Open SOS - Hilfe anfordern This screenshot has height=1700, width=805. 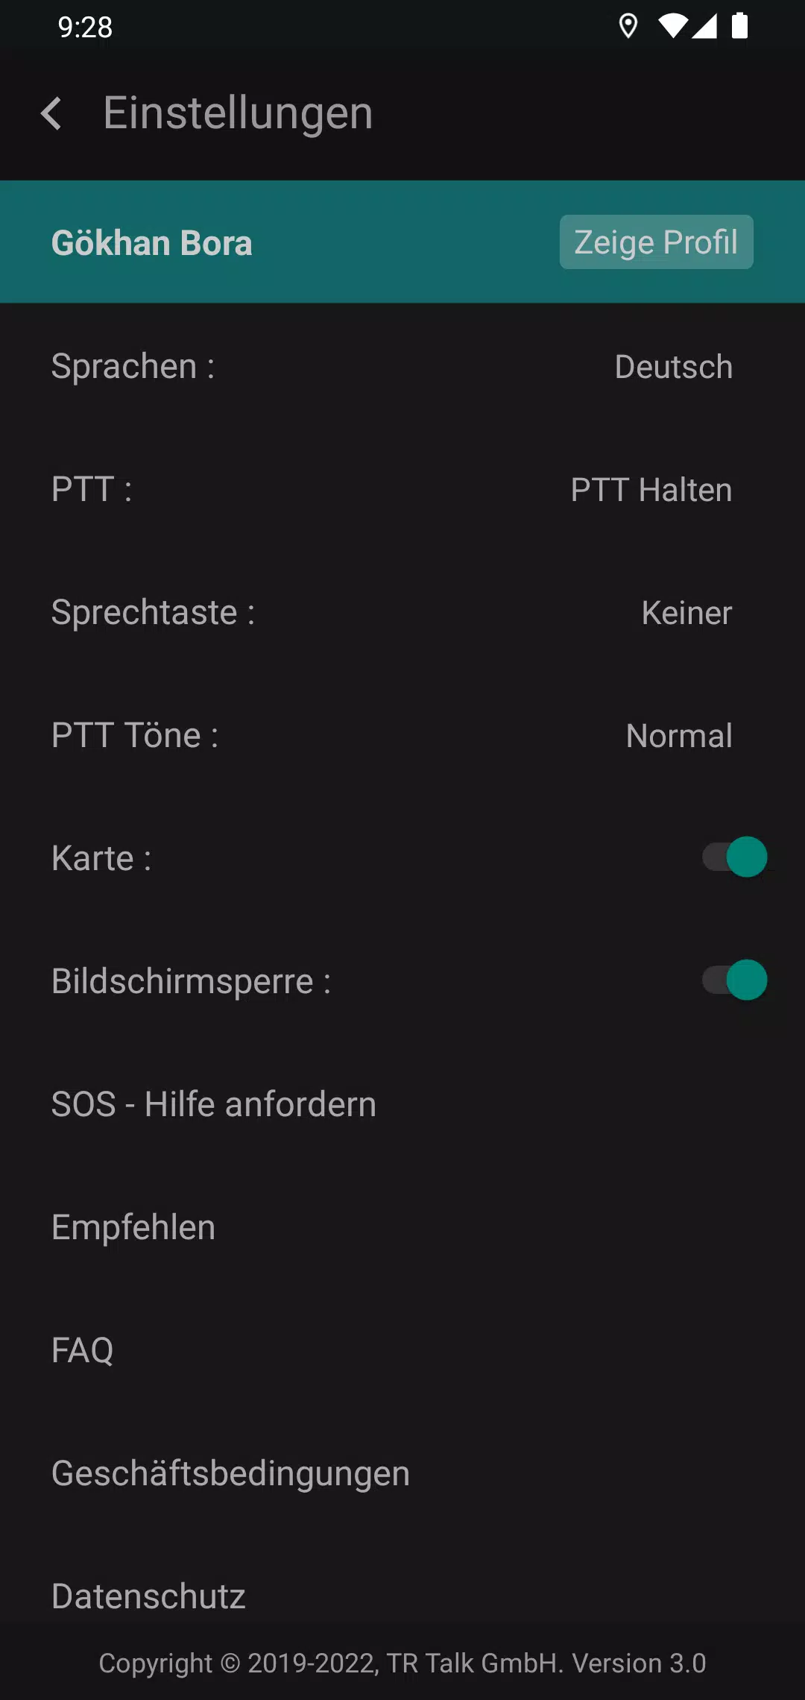402,1104
